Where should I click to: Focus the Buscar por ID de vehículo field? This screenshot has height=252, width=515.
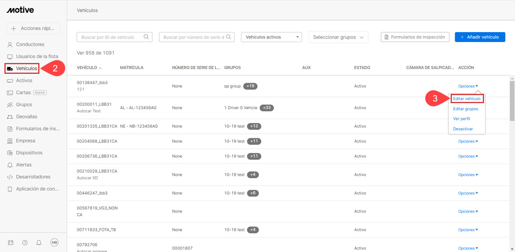click(x=111, y=37)
